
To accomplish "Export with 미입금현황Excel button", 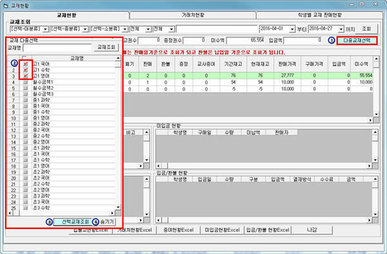I will point(222,230).
